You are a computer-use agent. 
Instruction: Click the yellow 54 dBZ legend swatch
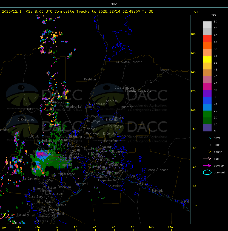207,59
